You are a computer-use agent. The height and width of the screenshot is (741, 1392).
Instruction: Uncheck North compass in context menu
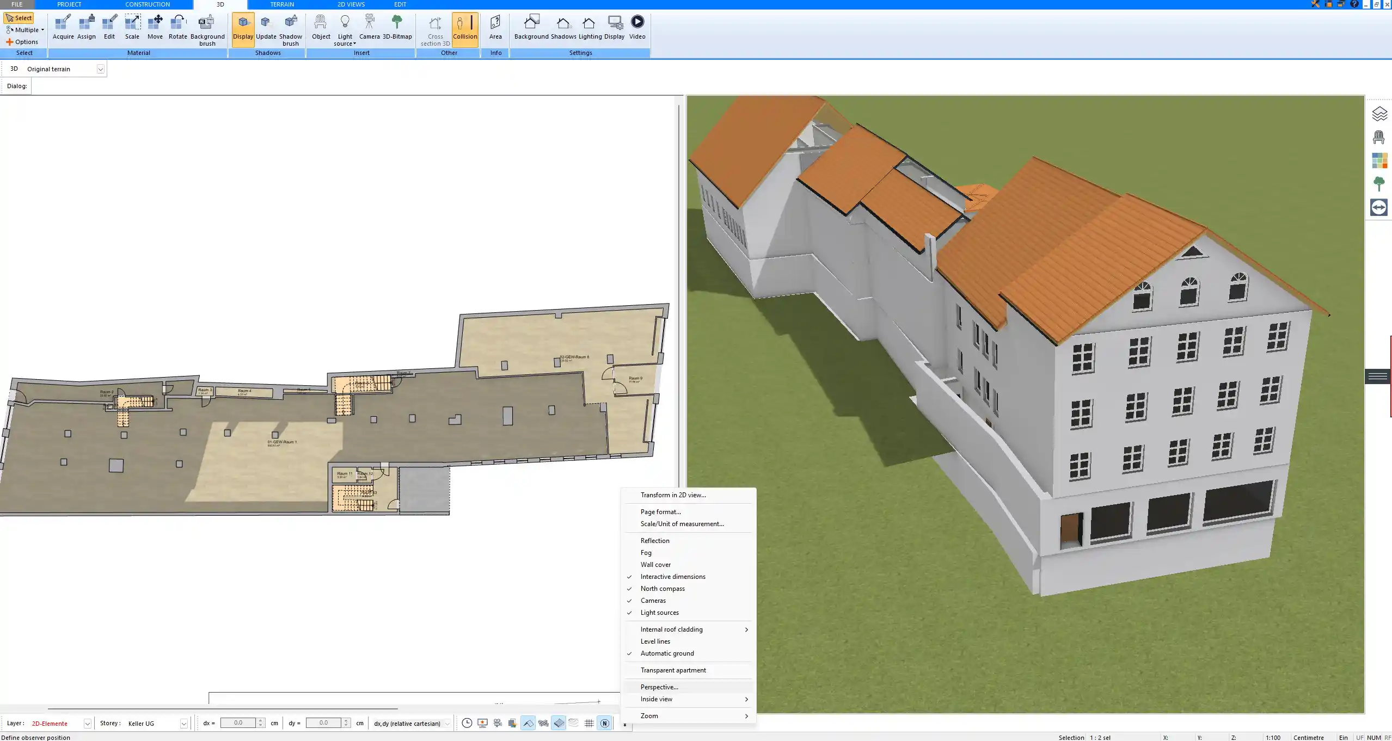click(662, 589)
